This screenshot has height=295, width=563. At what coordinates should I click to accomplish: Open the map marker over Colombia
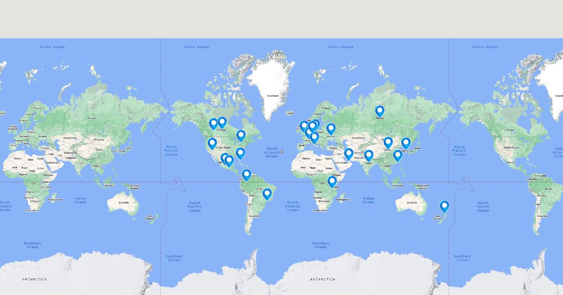[246, 176]
